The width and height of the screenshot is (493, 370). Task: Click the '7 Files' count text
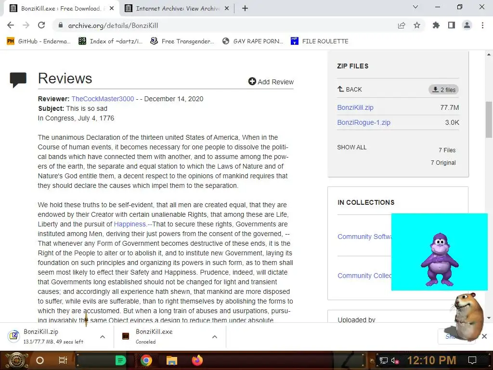point(447,150)
